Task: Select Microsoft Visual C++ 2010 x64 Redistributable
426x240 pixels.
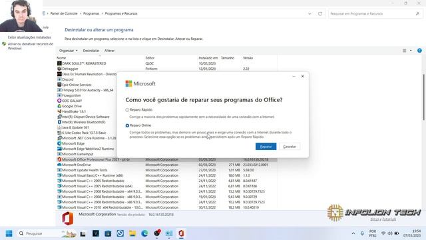Action: [102, 207]
